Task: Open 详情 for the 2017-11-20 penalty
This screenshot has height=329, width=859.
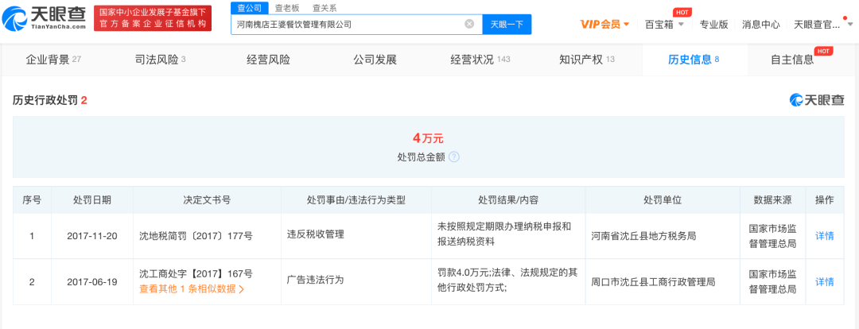Action: pyautogui.click(x=825, y=236)
